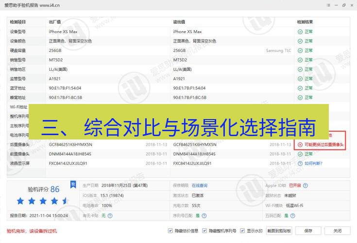The height and width of the screenshot is (243, 357).
Task: Click the 关闭 button
Action: [338, 231]
